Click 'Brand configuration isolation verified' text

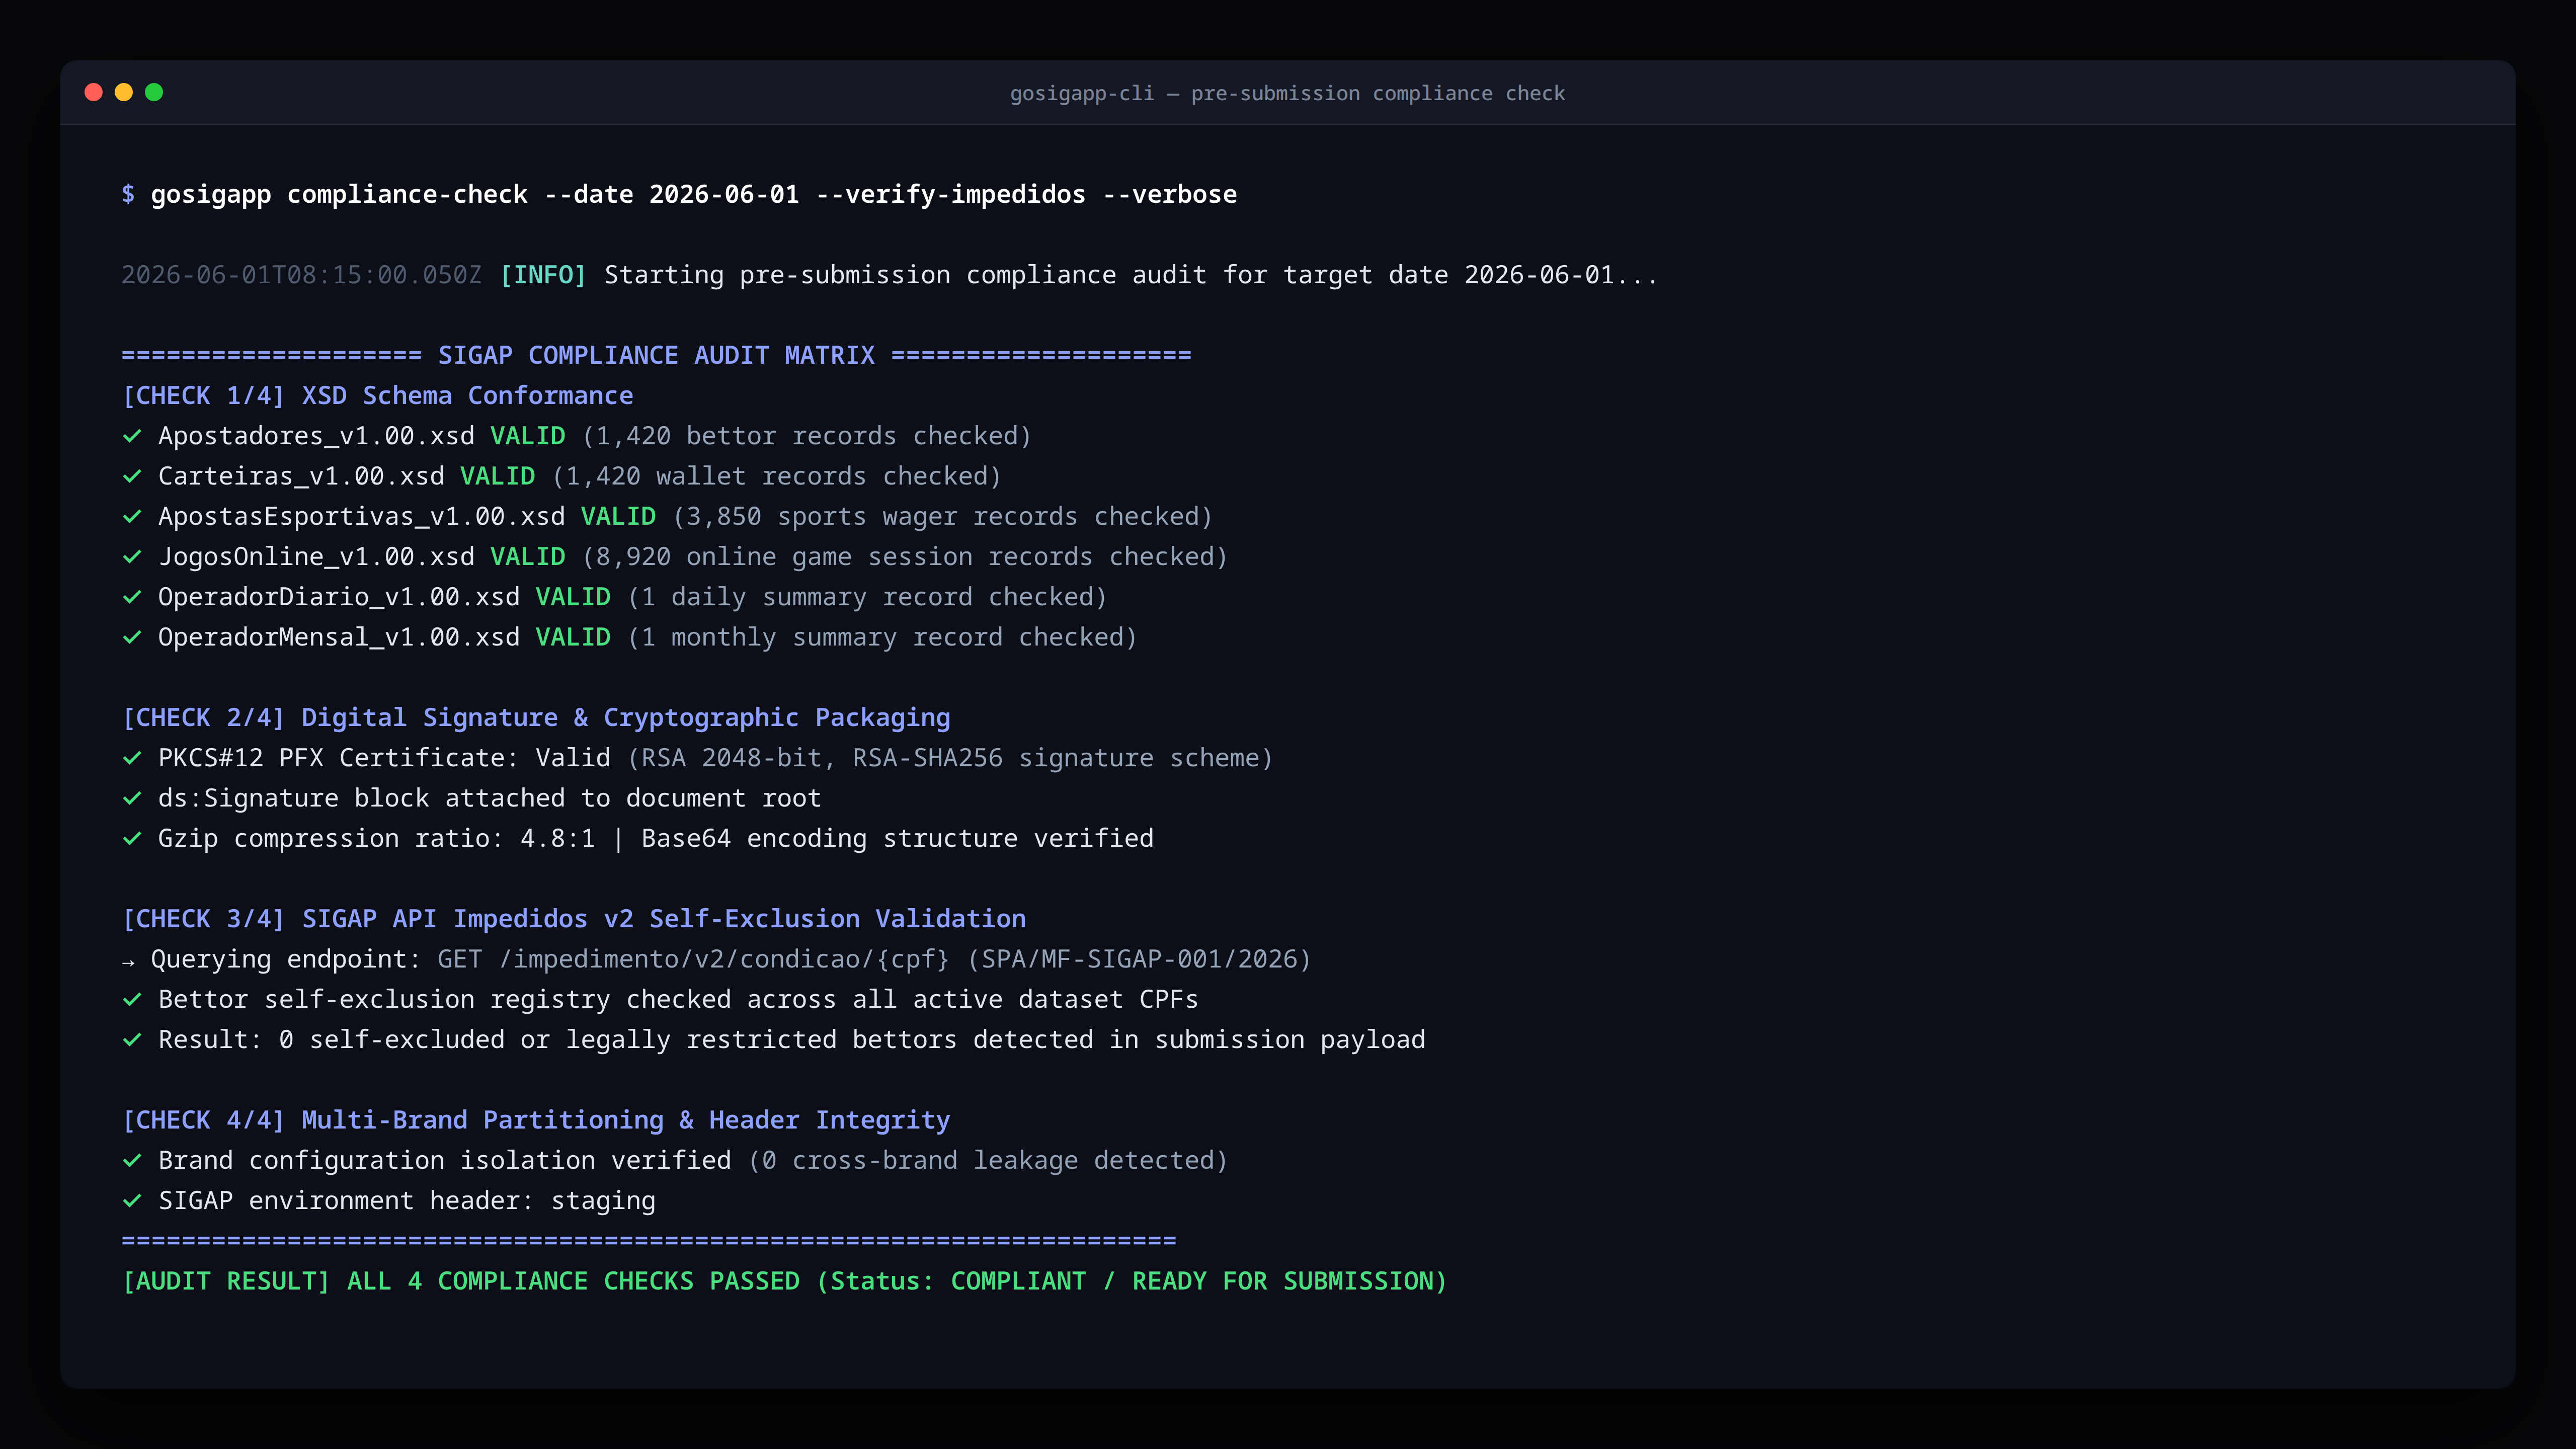(x=444, y=1160)
